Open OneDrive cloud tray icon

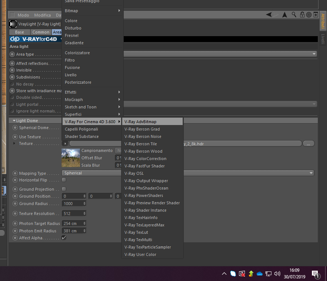pyautogui.click(x=260, y=274)
